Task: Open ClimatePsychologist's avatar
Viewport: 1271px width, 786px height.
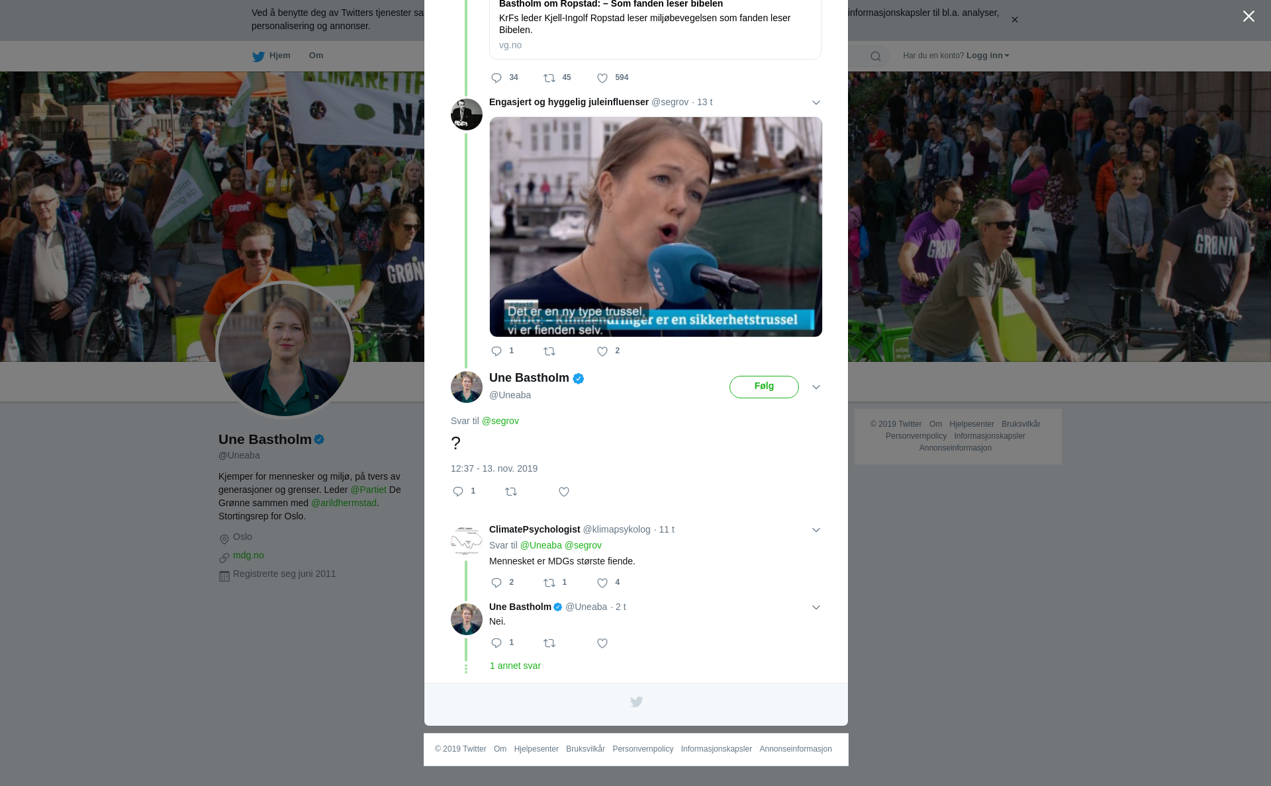Action: [467, 542]
